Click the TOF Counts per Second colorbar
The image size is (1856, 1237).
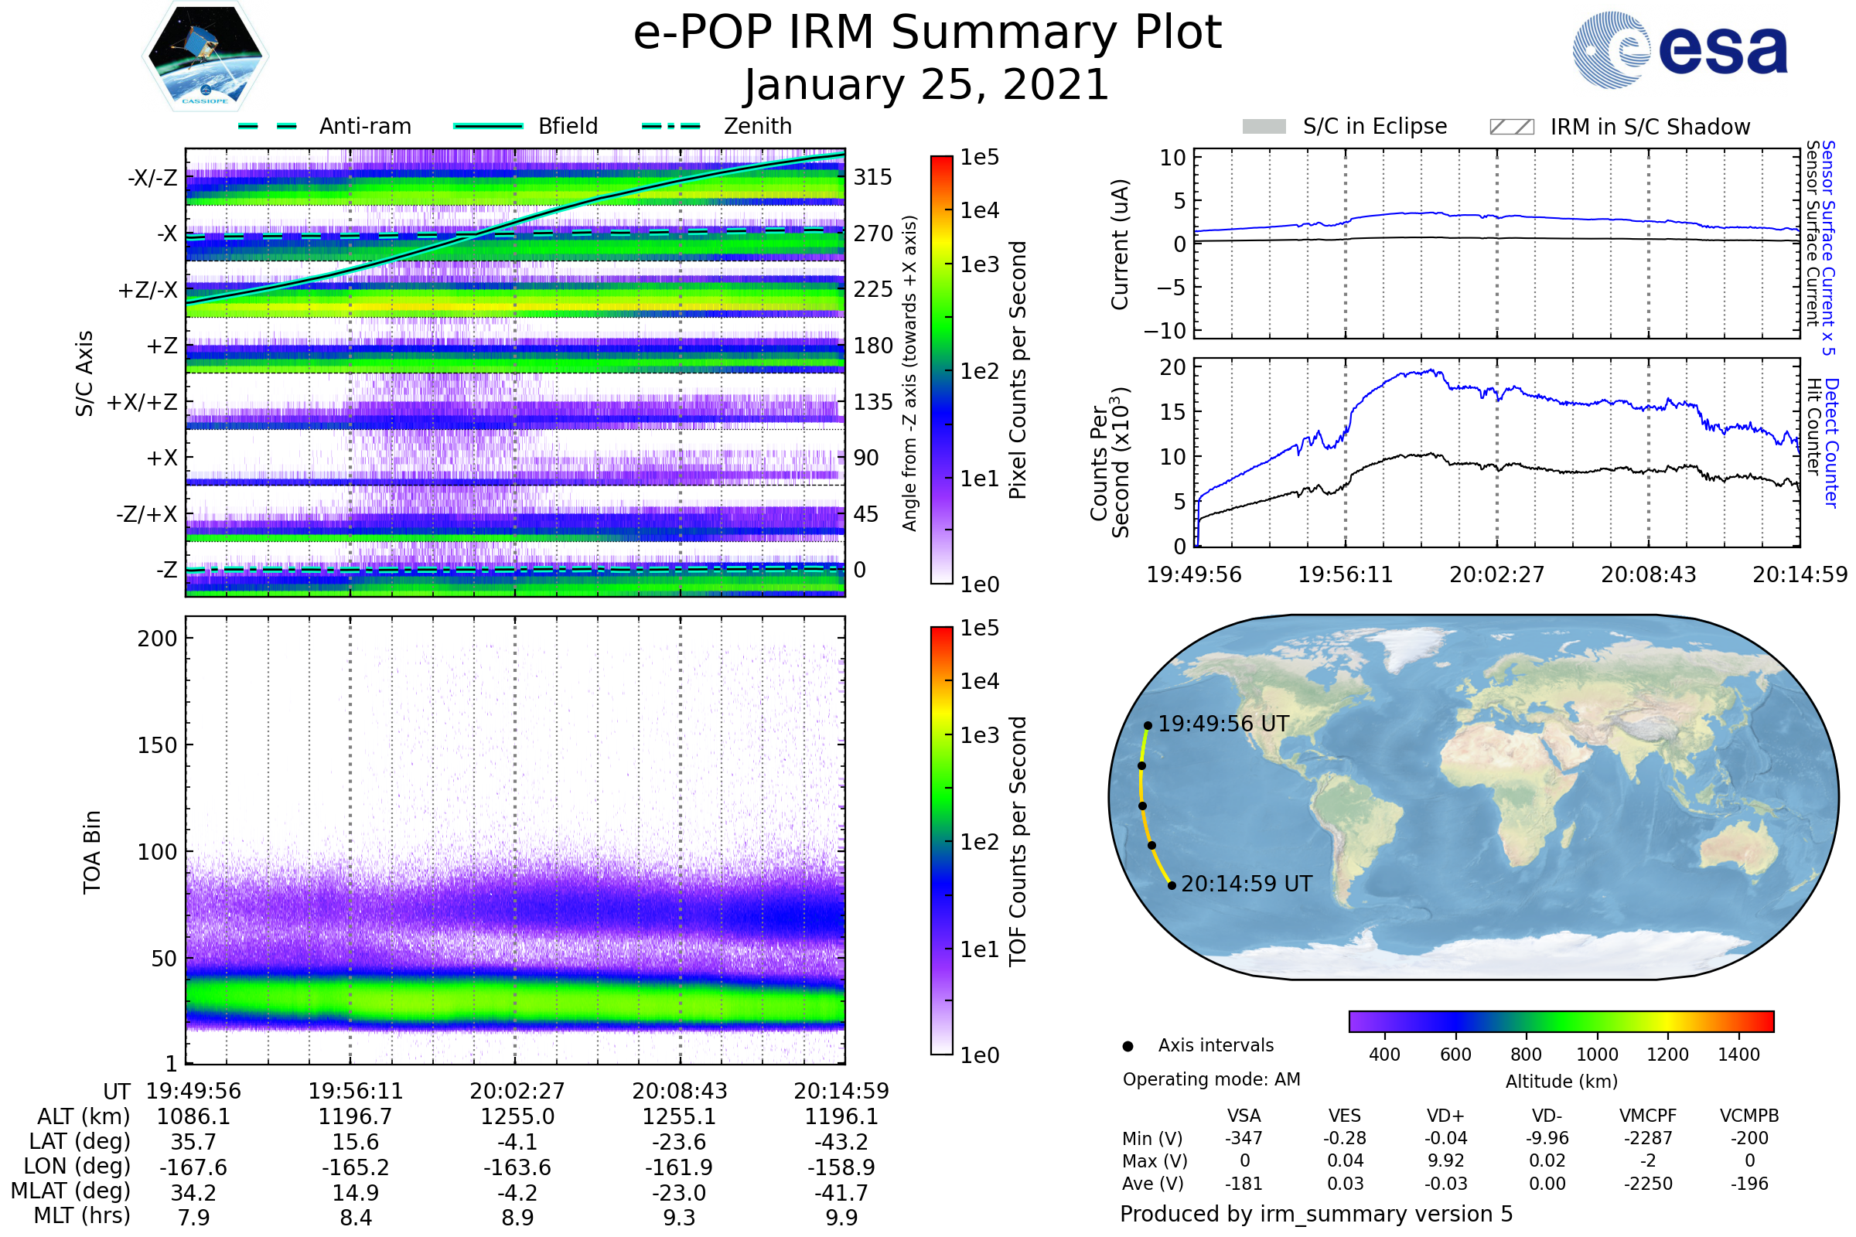941,840
